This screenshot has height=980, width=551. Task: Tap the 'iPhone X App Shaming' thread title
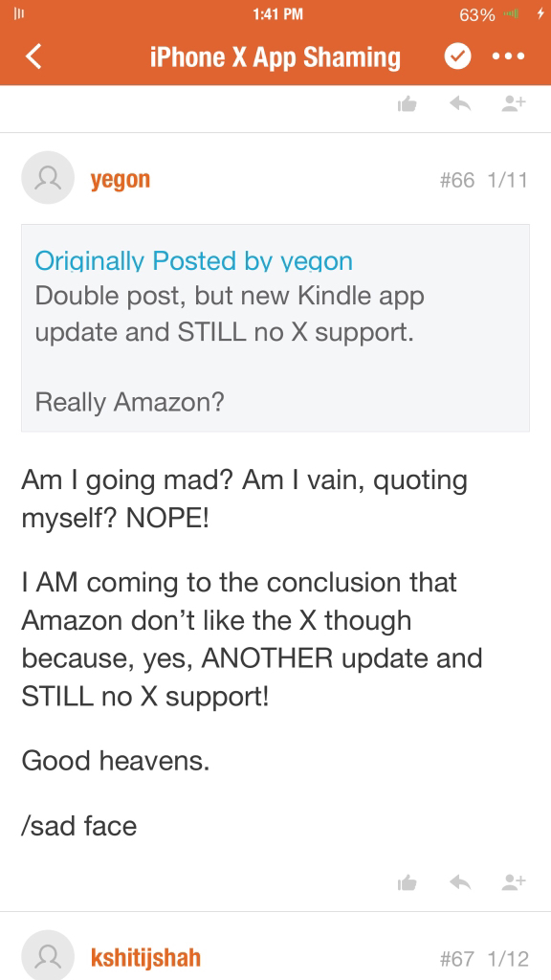(275, 56)
